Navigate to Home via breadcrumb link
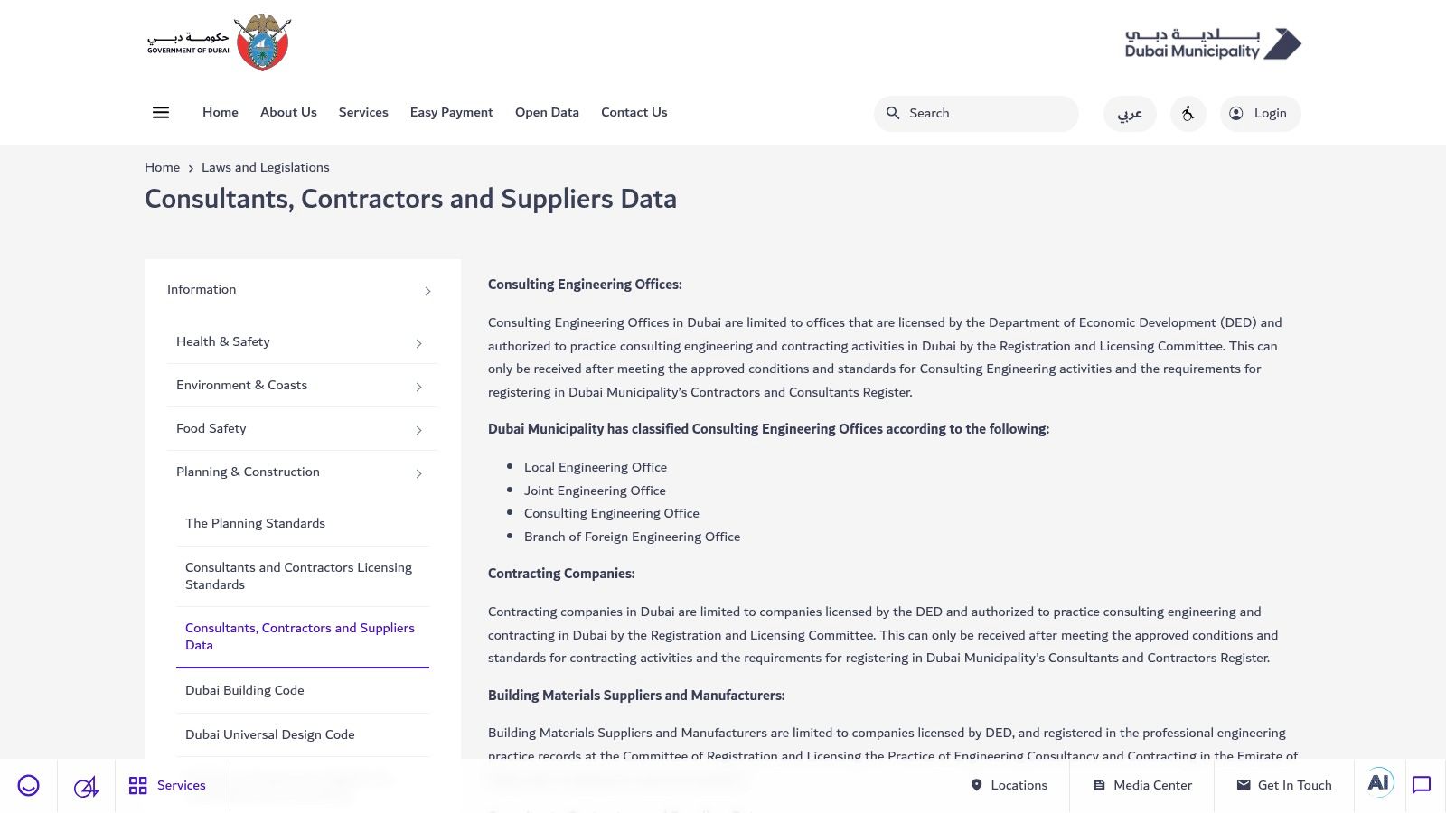Image resolution: width=1446 pixels, height=813 pixels. [162, 167]
